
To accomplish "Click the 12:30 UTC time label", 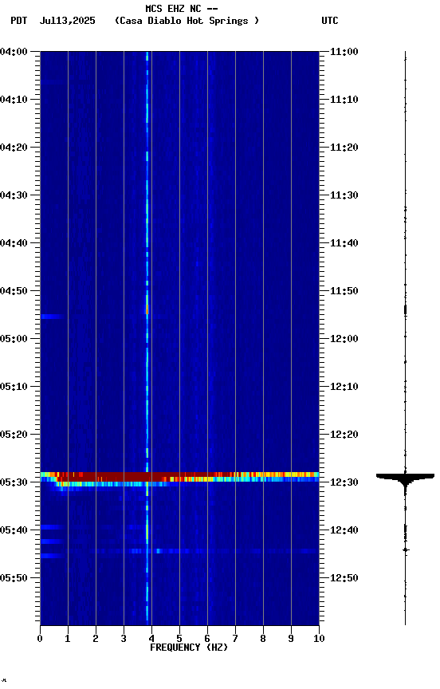I will [344, 482].
